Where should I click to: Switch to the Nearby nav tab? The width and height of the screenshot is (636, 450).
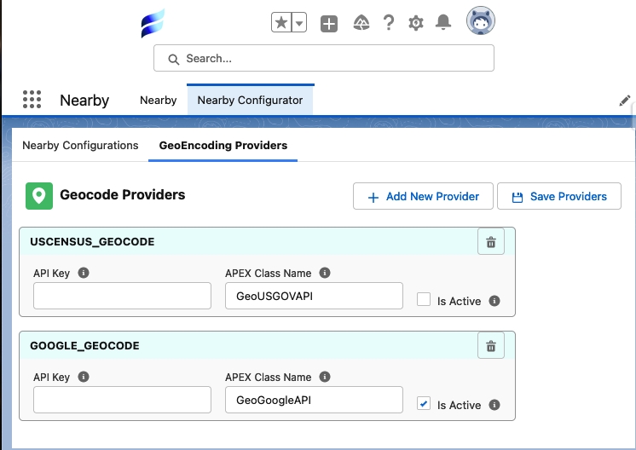159,100
